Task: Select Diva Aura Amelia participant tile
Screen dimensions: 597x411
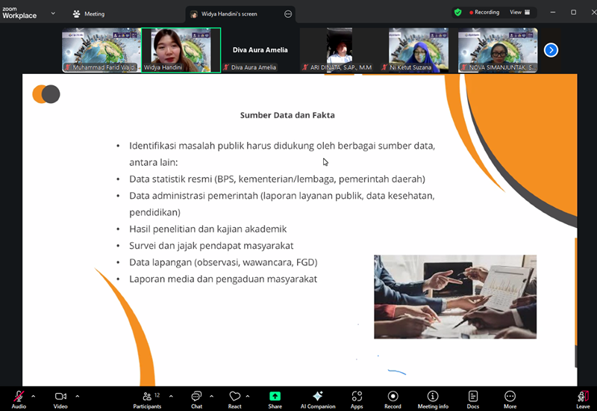Action: [x=260, y=50]
